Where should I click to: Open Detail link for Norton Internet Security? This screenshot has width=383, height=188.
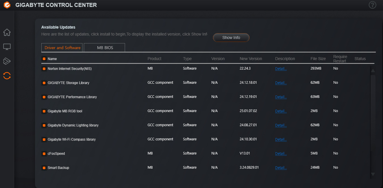click(281, 69)
